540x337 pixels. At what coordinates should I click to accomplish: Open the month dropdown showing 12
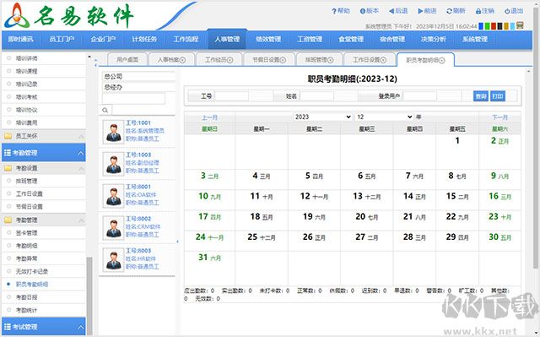[384, 117]
